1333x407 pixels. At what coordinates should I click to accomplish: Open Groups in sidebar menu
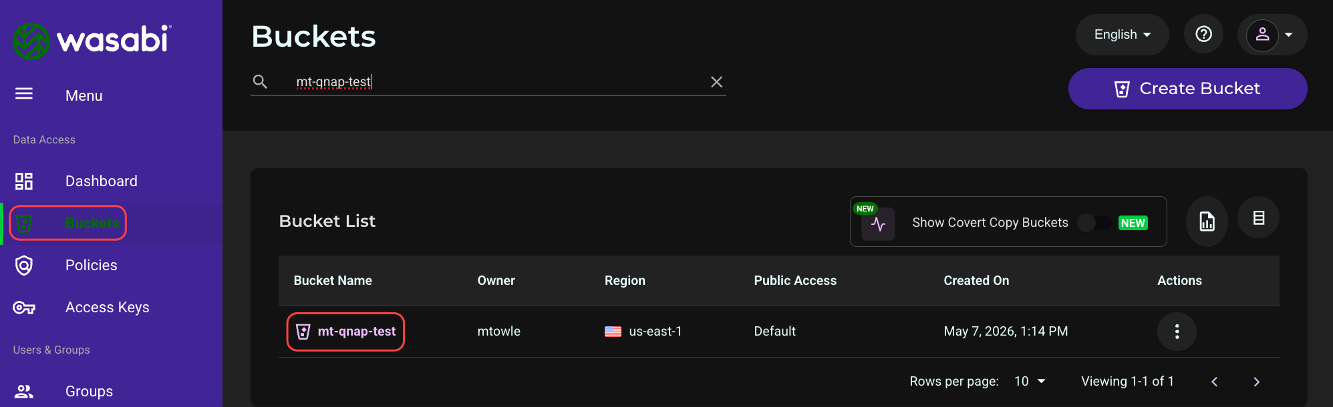(x=89, y=392)
